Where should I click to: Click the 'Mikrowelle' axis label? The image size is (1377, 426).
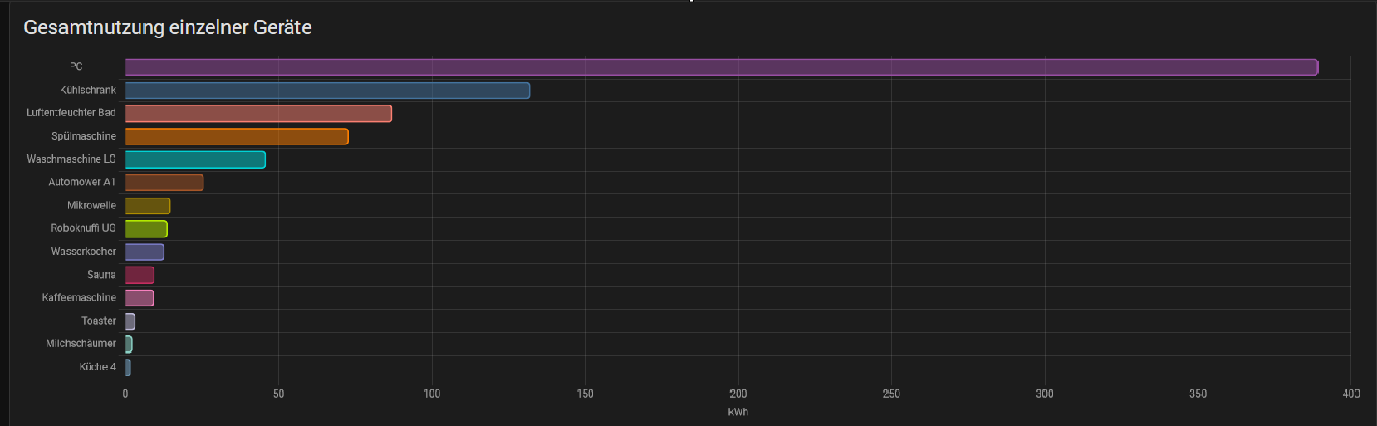(x=91, y=205)
